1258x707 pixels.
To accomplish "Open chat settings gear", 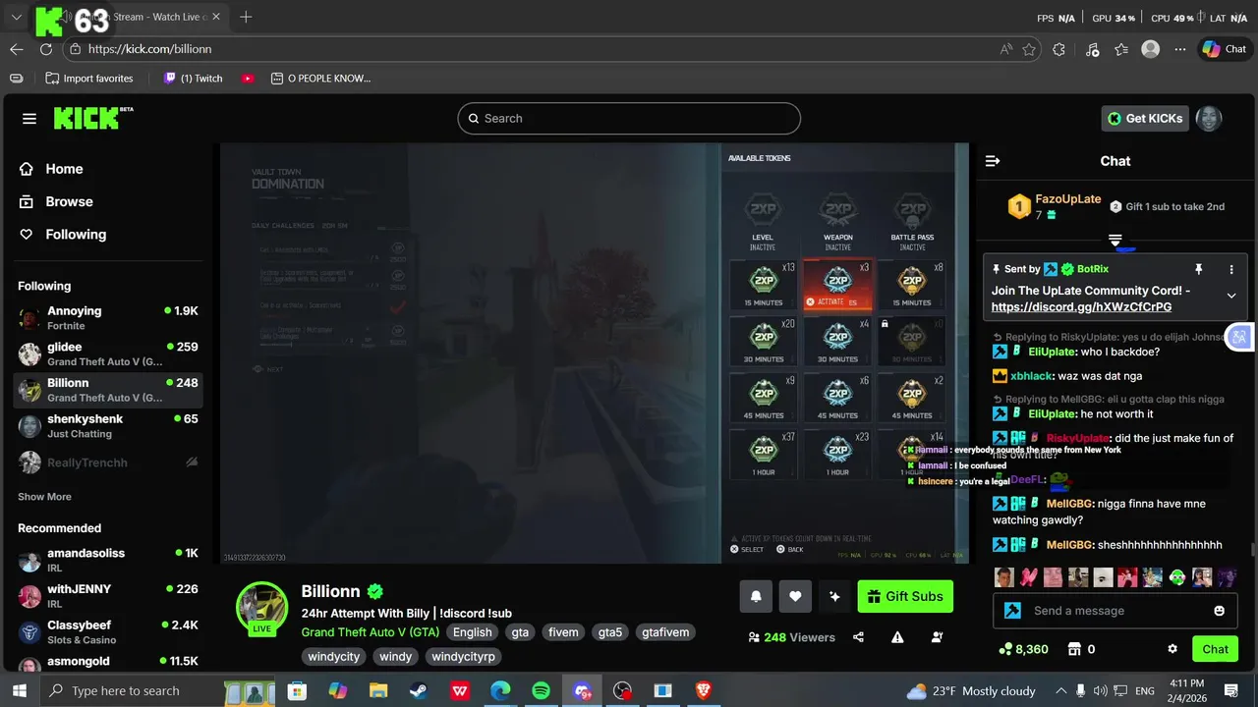I will pyautogui.click(x=1172, y=649).
